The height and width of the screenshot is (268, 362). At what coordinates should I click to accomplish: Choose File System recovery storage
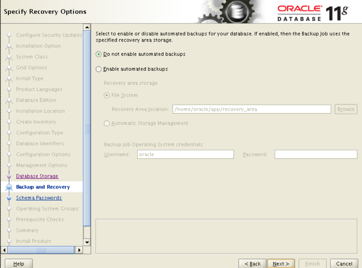107,95
